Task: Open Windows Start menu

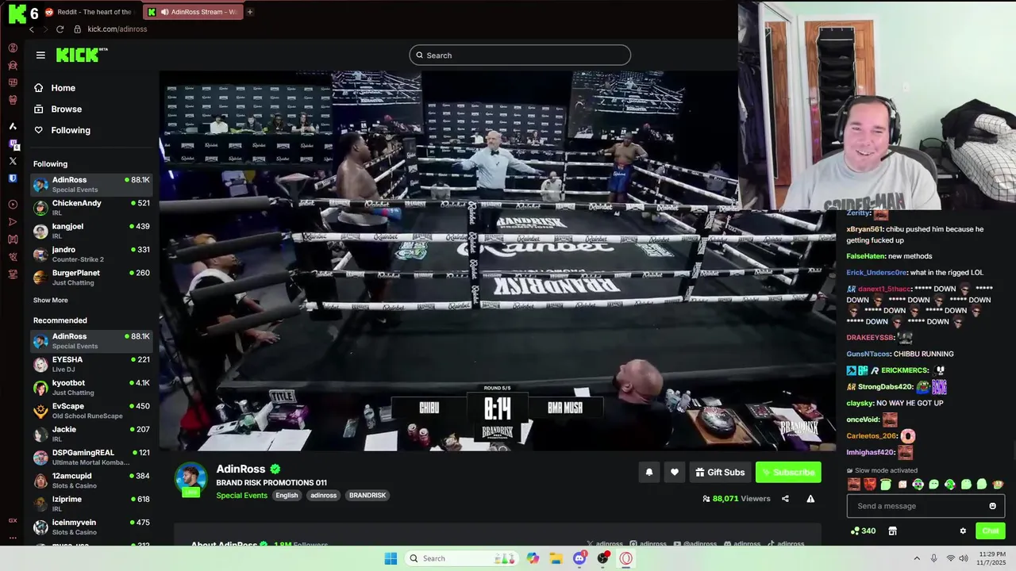Action: (391, 558)
